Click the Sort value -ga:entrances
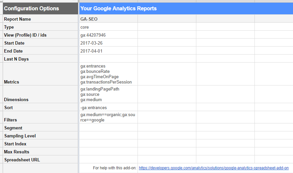 (108, 107)
